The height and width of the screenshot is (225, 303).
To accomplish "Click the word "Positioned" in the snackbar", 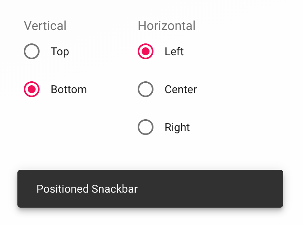I will (62, 189).
